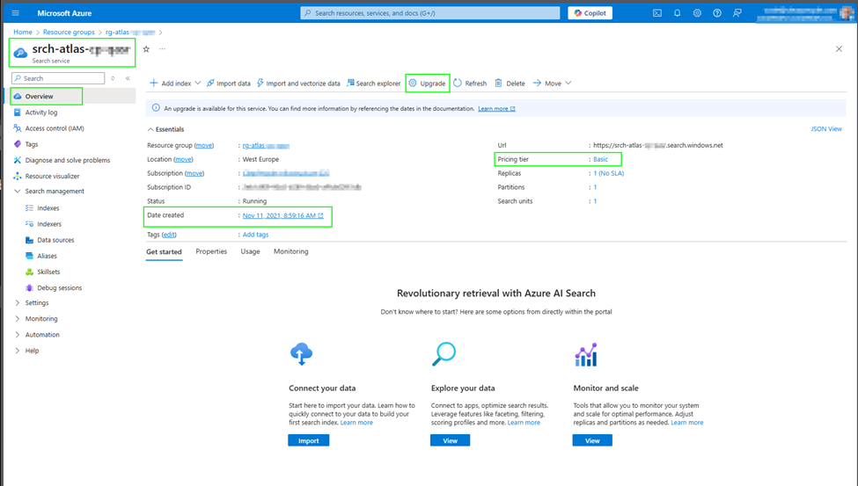The height and width of the screenshot is (486, 858).
Task: Go to Home in the breadcrumb
Action: (23, 33)
